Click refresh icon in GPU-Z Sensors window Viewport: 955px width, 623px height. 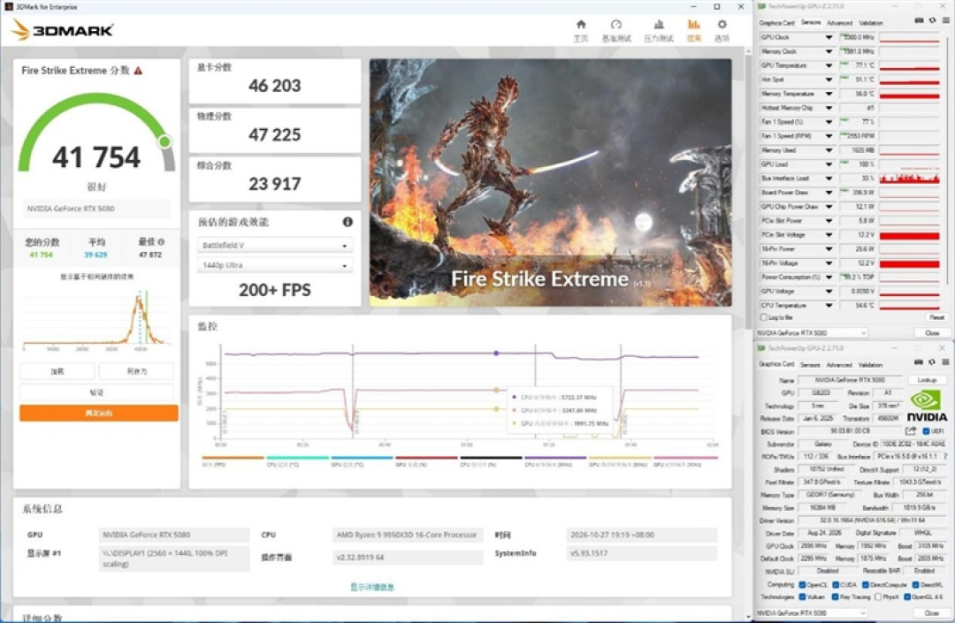coord(932,20)
